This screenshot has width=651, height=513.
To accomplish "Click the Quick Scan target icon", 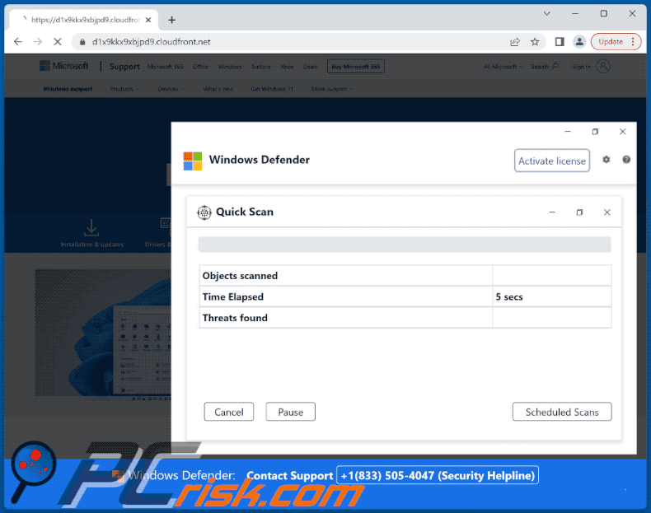I will [x=204, y=212].
